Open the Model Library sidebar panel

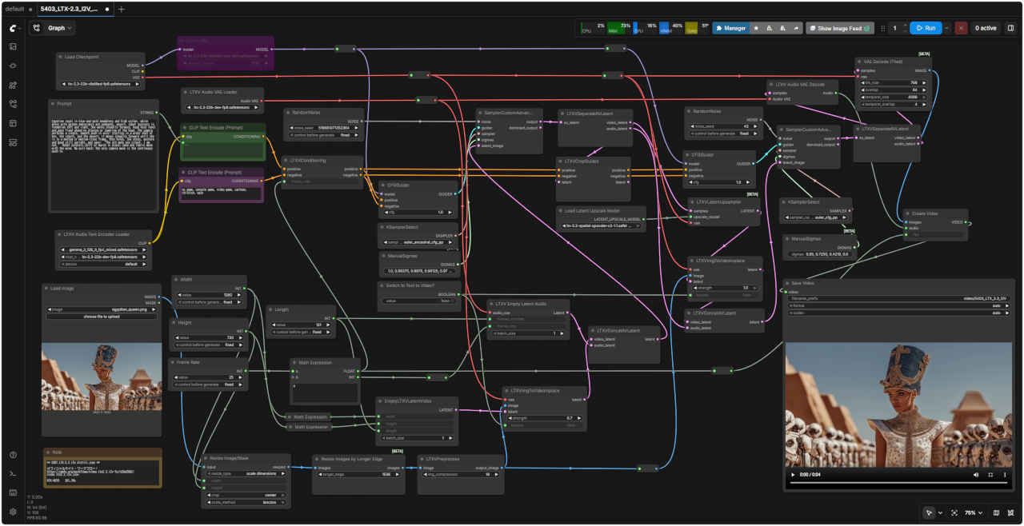(13, 85)
